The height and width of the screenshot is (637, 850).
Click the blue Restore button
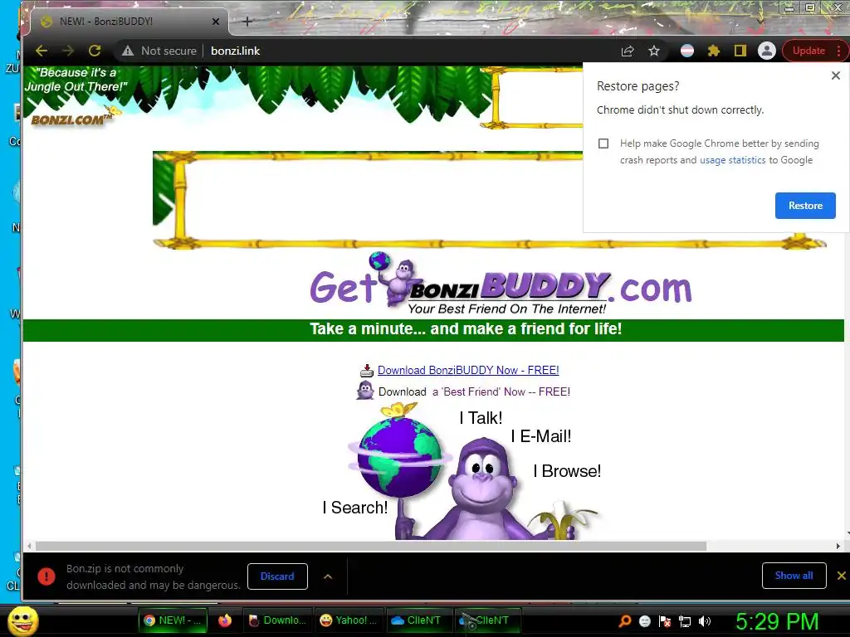(x=805, y=206)
